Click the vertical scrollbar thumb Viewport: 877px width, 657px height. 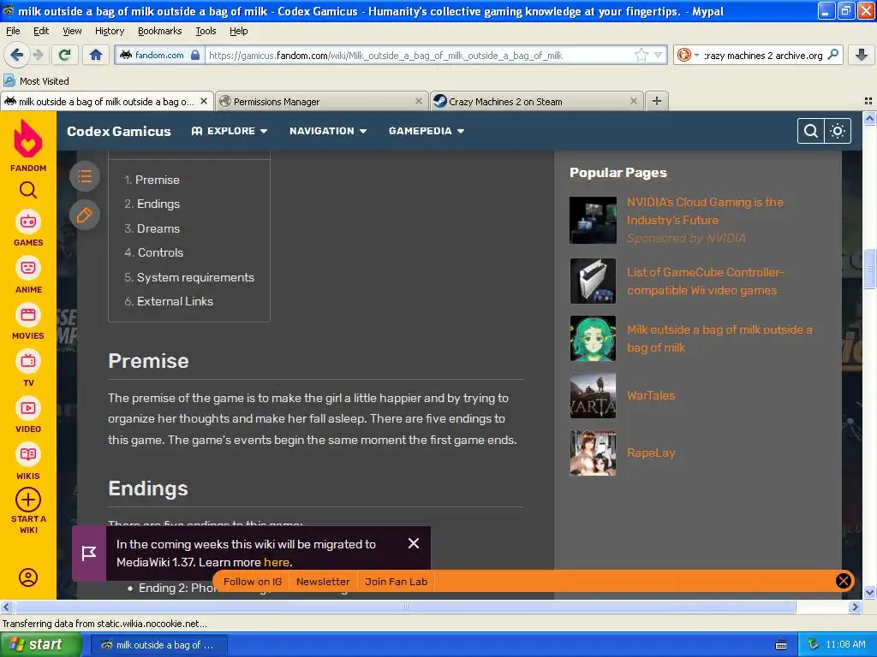[x=869, y=269]
